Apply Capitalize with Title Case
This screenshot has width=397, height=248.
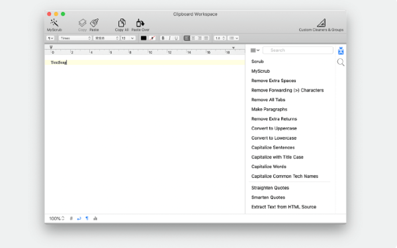[277, 157]
